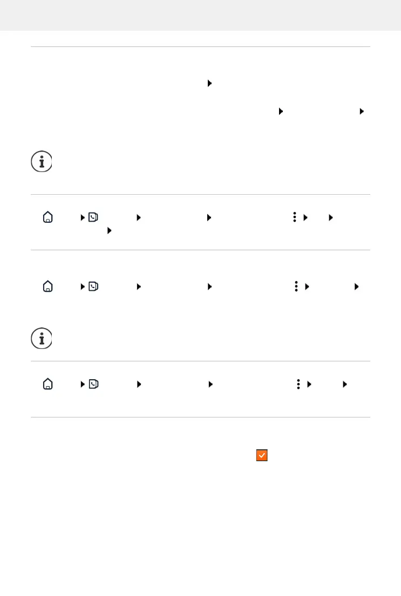401x596 pixels.
Task: Click the home icon in the last navigation row
Action: pyautogui.click(x=47, y=384)
